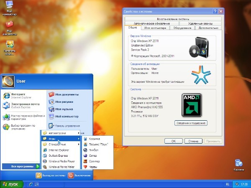251x188 pixels.
Task: Switch to Имя компьютера tab
Action: pos(155,28)
